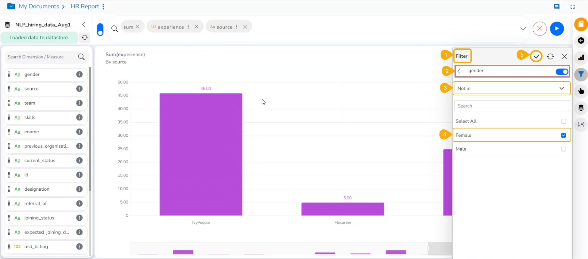Show info for the current_status field
This screenshot has width=588, height=259.
pyautogui.click(x=79, y=160)
